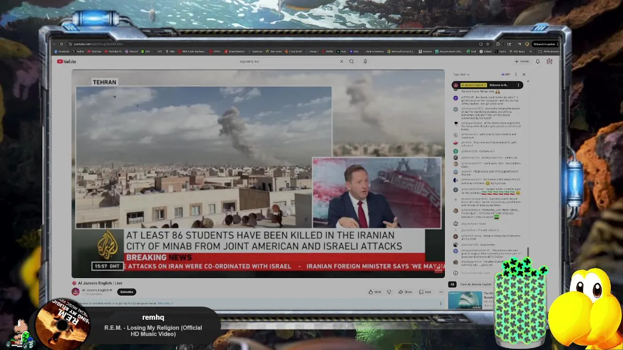Select the From Al Jazeera English chip

coord(476,284)
